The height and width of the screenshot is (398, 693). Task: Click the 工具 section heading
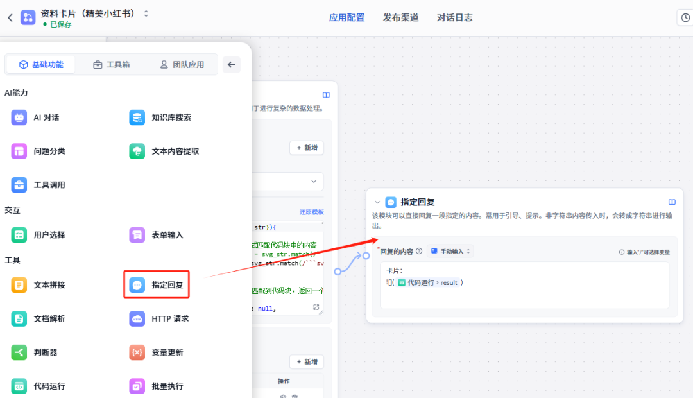12,260
